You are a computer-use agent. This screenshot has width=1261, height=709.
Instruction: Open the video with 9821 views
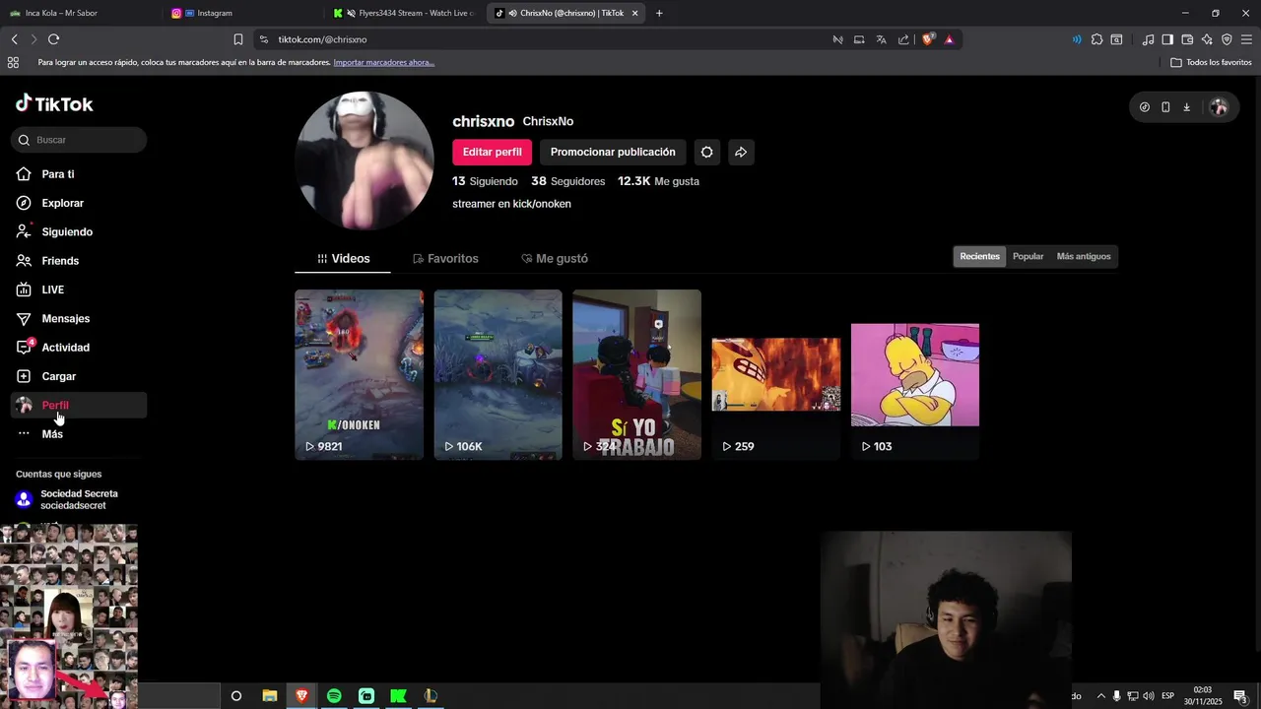[x=359, y=374]
